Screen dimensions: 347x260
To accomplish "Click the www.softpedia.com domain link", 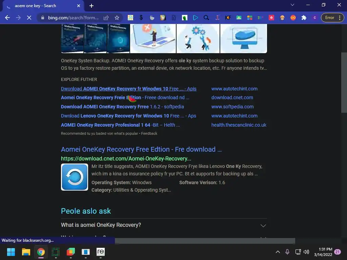I will (232, 107).
